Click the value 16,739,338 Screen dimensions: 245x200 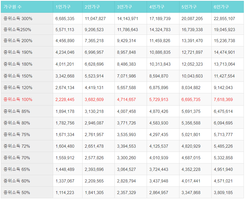[192, 29]
